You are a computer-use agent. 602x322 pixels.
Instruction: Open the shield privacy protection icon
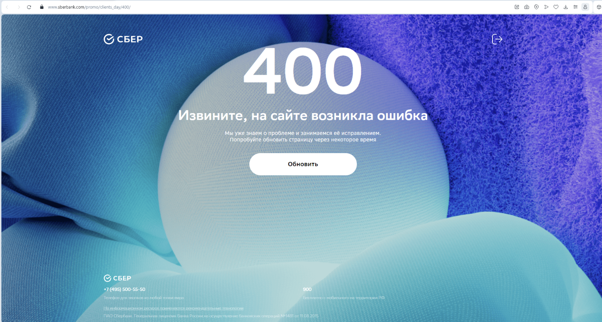(x=536, y=7)
